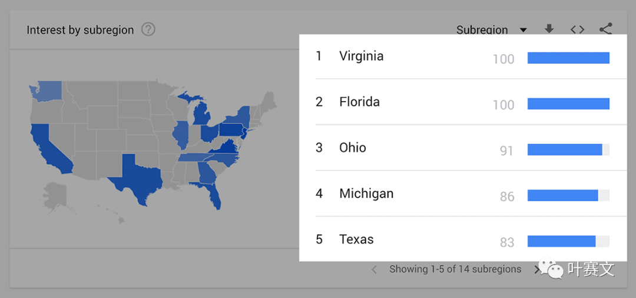Click the Virginia interest bar

[x=568, y=58]
